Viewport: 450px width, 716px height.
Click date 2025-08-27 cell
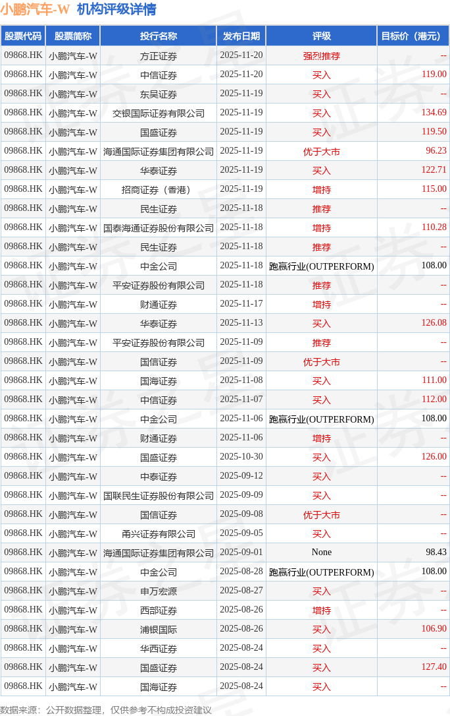pyautogui.click(x=241, y=591)
